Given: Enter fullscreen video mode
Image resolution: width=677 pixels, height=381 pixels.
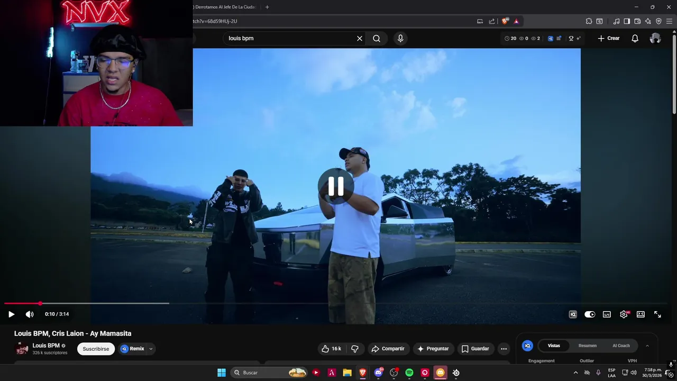Looking at the screenshot, I should [x=657, y=314].
